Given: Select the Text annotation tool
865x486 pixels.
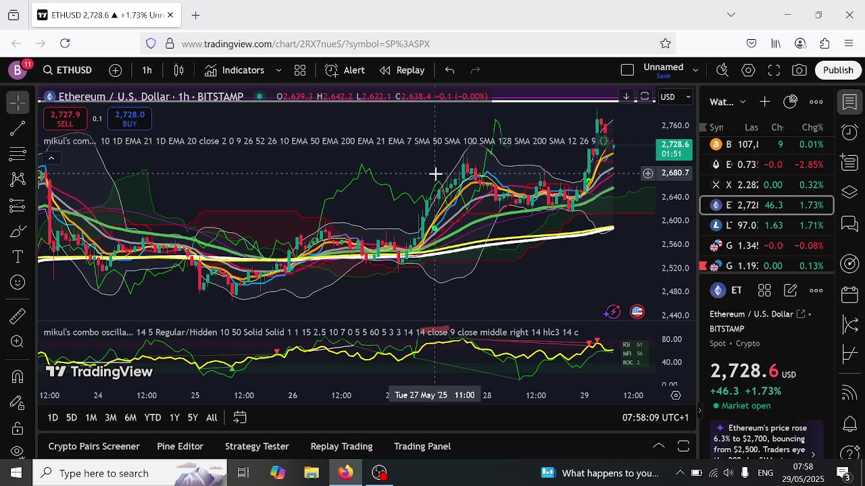Looking at the screenshot, I should (x=18, y=257).
